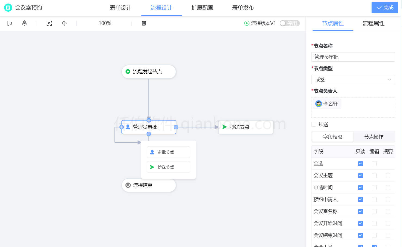Click the green play icon beside 流程版本V1

[247, 23]
